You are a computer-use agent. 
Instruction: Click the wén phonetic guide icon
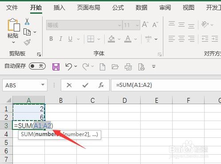coord(148,39)
